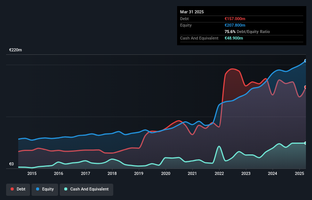Toggle the Cash And Equivalent legend button
This screenshot has width=312, height=200.
86,189
